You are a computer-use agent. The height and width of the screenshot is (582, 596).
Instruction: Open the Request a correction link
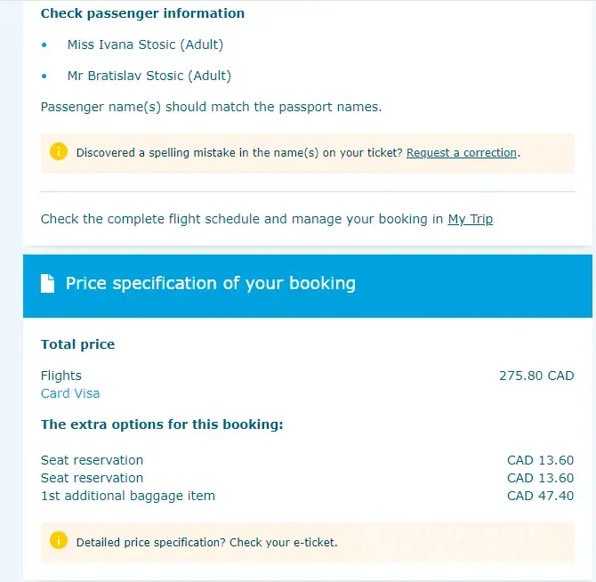[462, 153]
